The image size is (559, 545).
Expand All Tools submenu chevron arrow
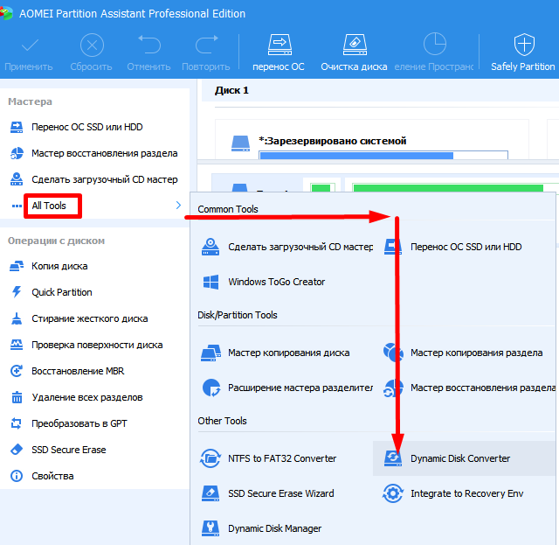(x=178, y=206)
